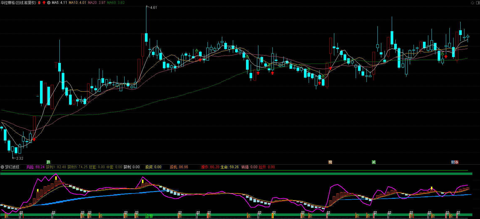Viewport: 480px width, 219px height.
Task: Click the 风险: 69.24 value
Action: tap(36, 167)
